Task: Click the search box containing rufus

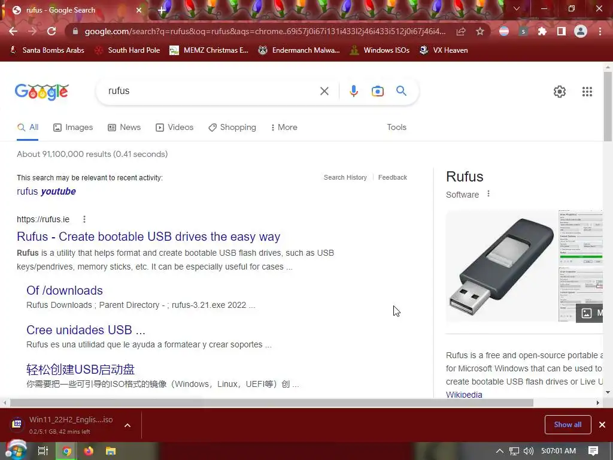Action: click(209, 91)
